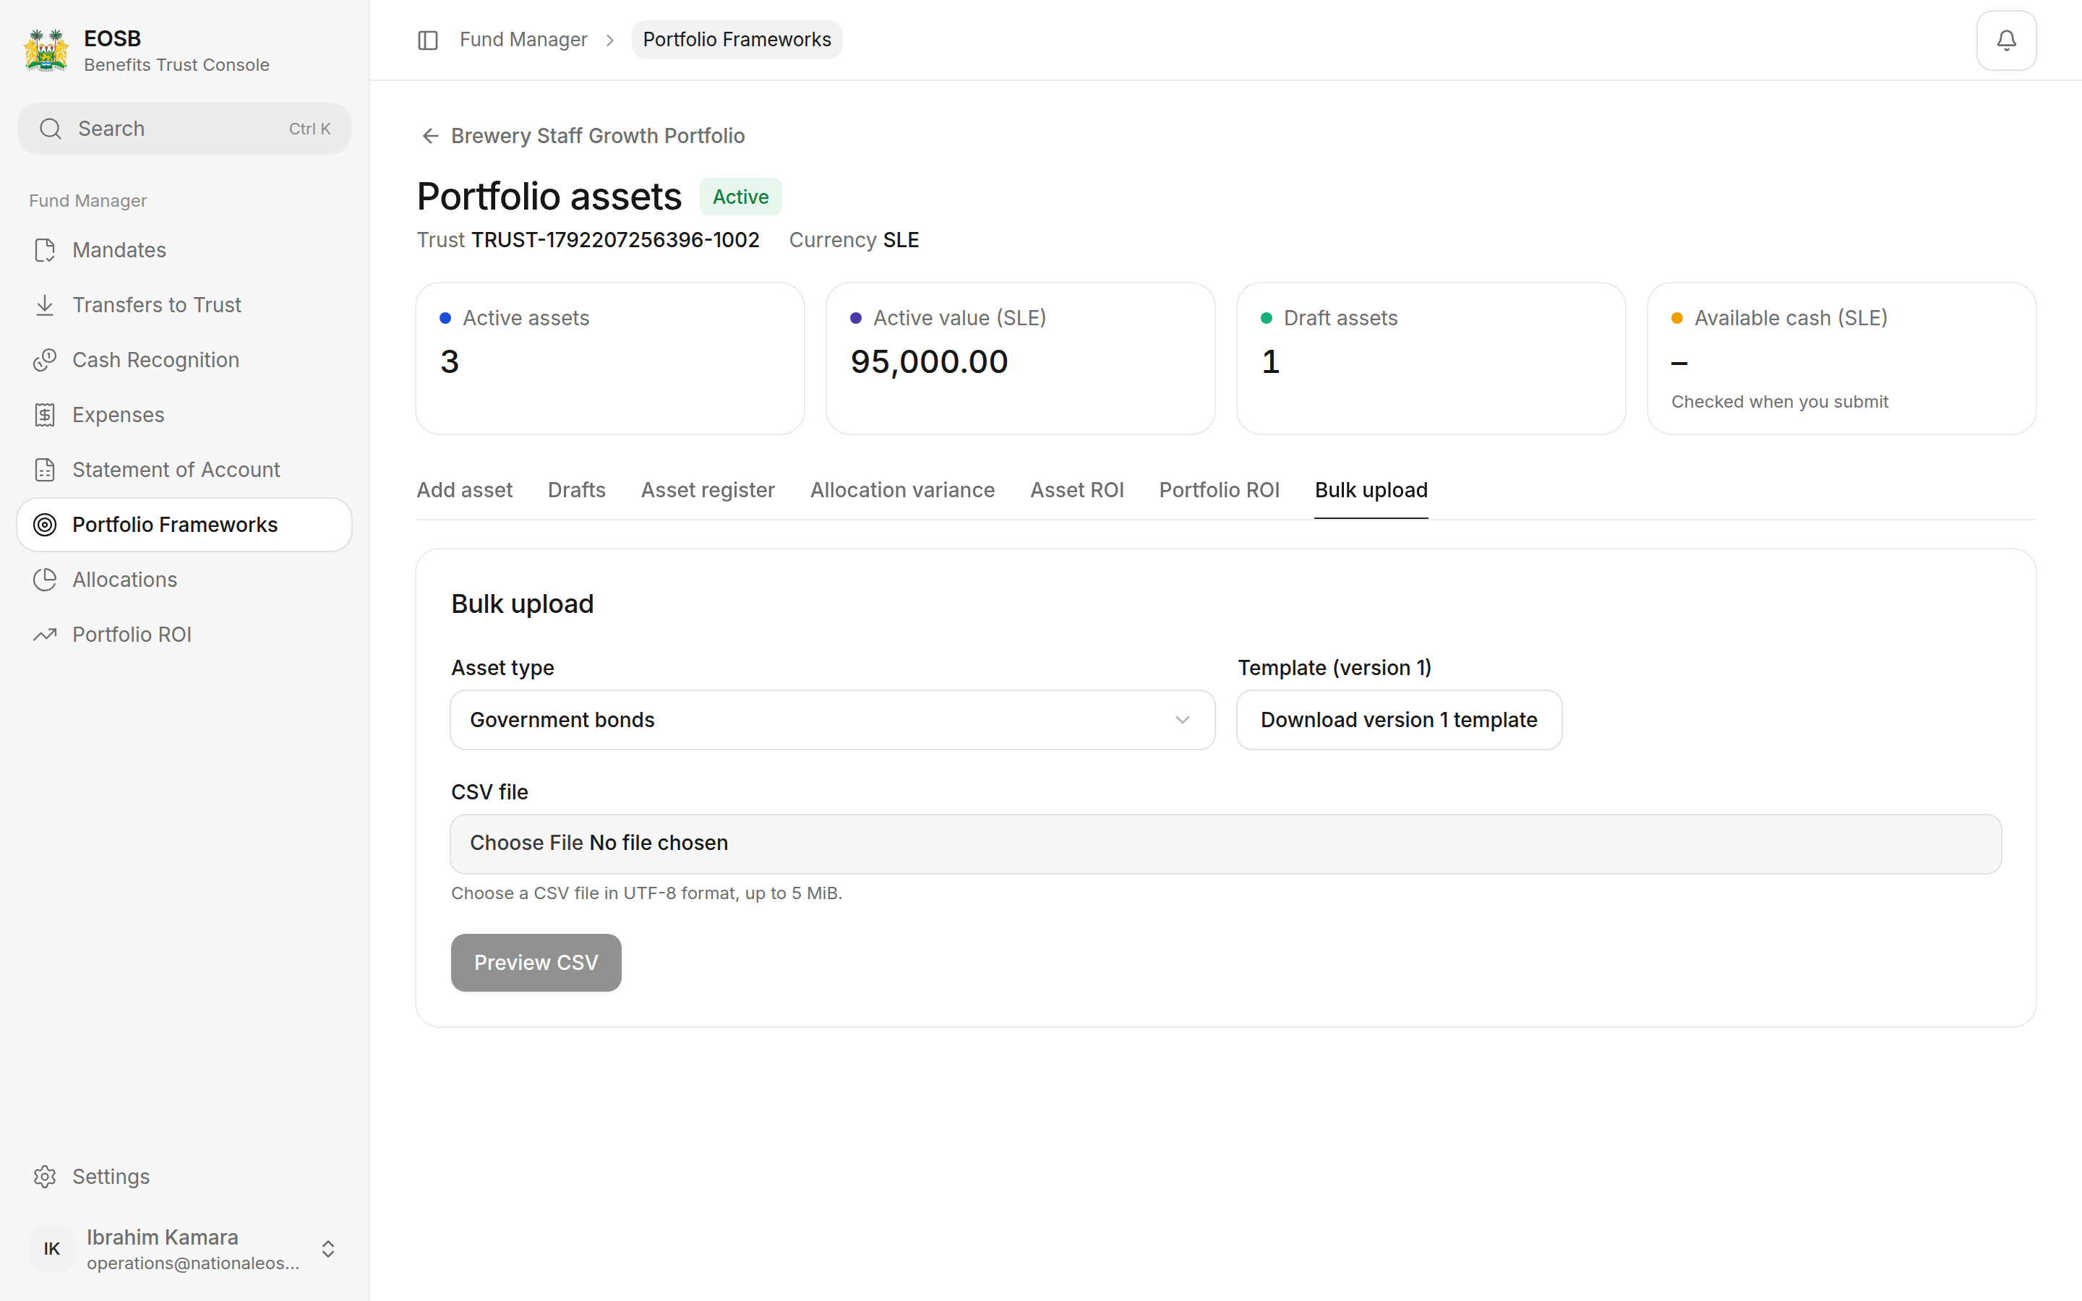Viewport: 2082px width, 1301px height.
Task: Open the notifications bell
Action: 2005,40
